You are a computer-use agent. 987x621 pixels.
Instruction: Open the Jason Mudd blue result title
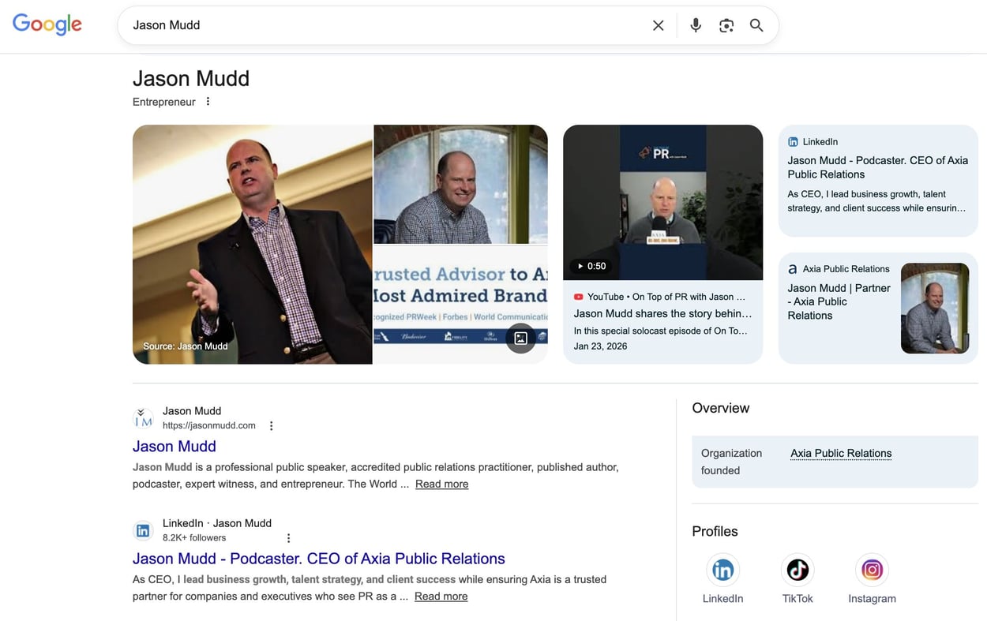(175, 447)
